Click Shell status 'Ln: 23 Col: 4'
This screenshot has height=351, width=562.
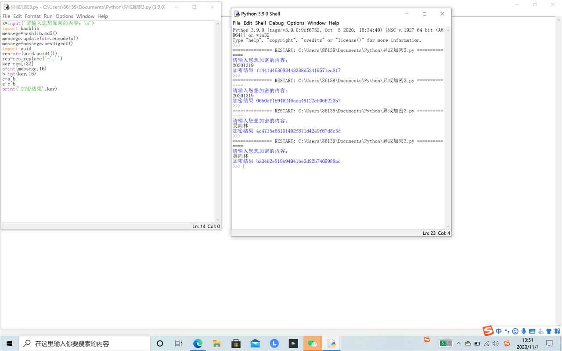(x=436, y=233)
